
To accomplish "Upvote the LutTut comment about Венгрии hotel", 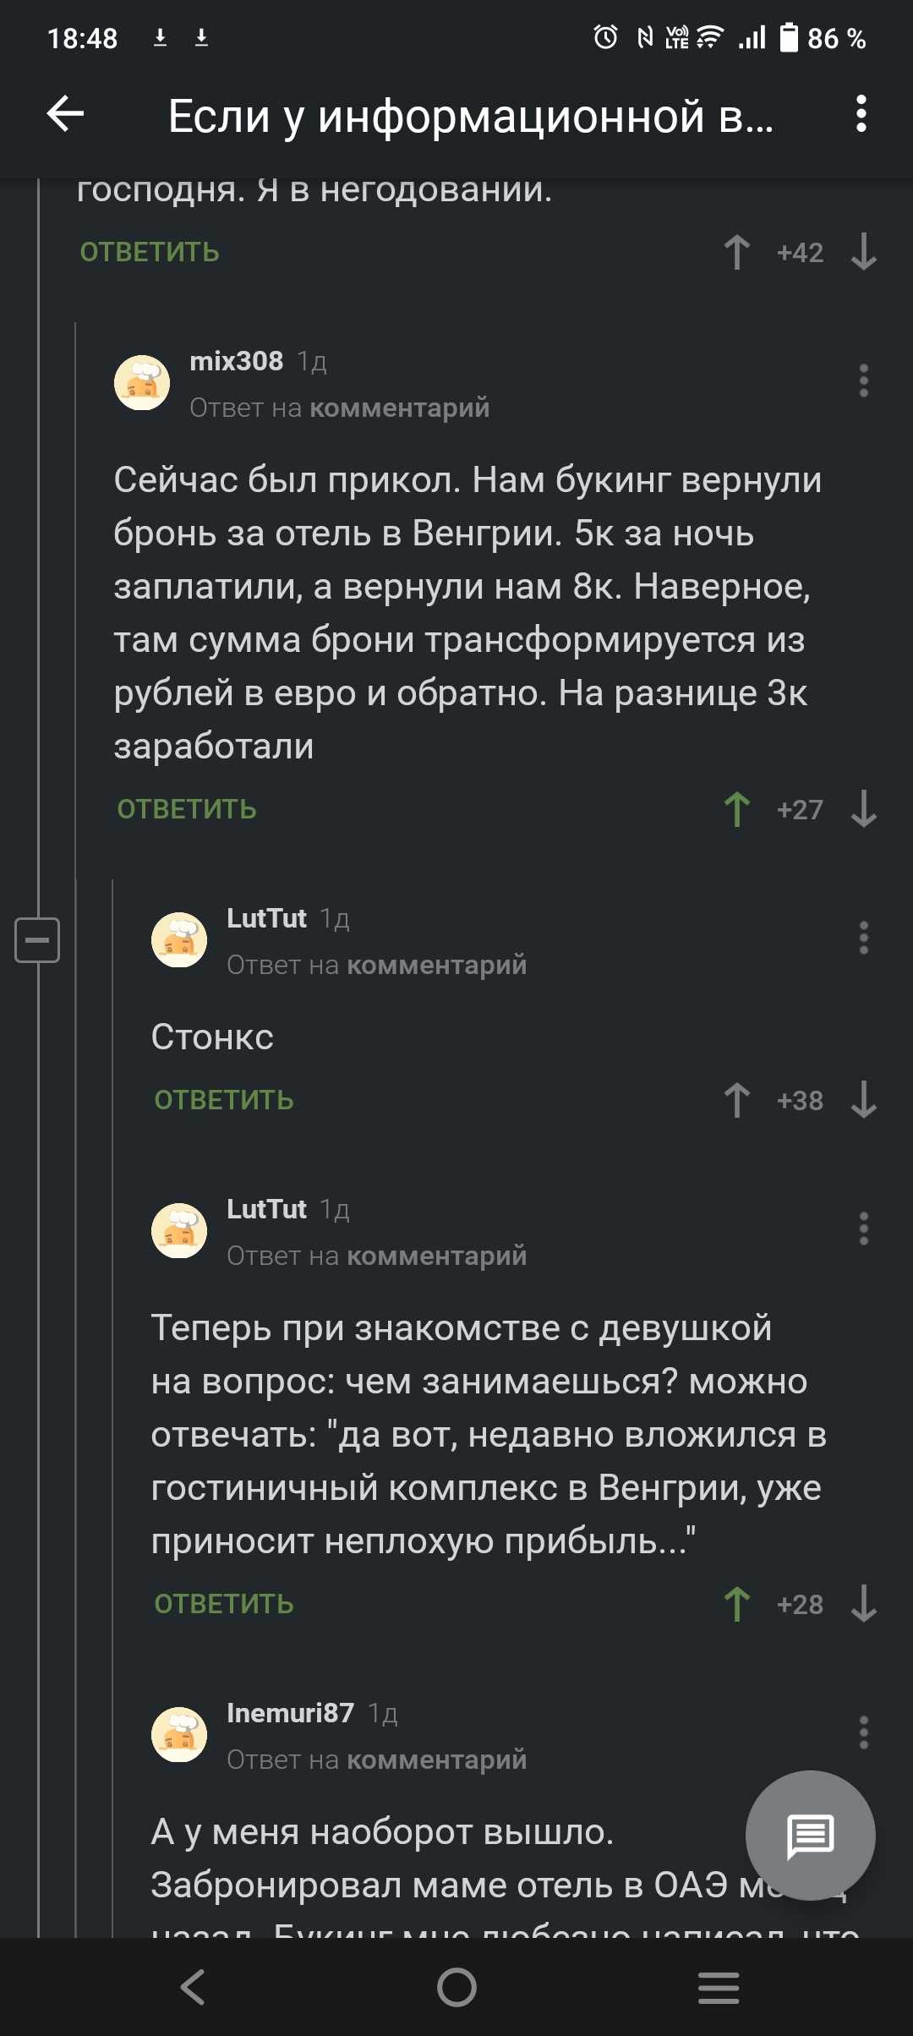I will click(x=736, y=1604).
